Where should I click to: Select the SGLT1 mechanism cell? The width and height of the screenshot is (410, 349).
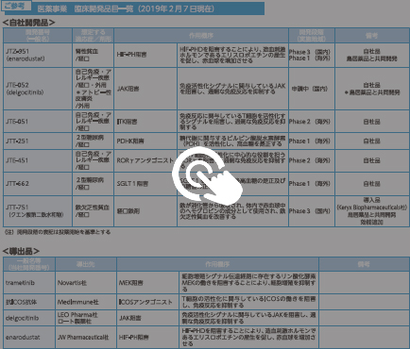[145, 184]
